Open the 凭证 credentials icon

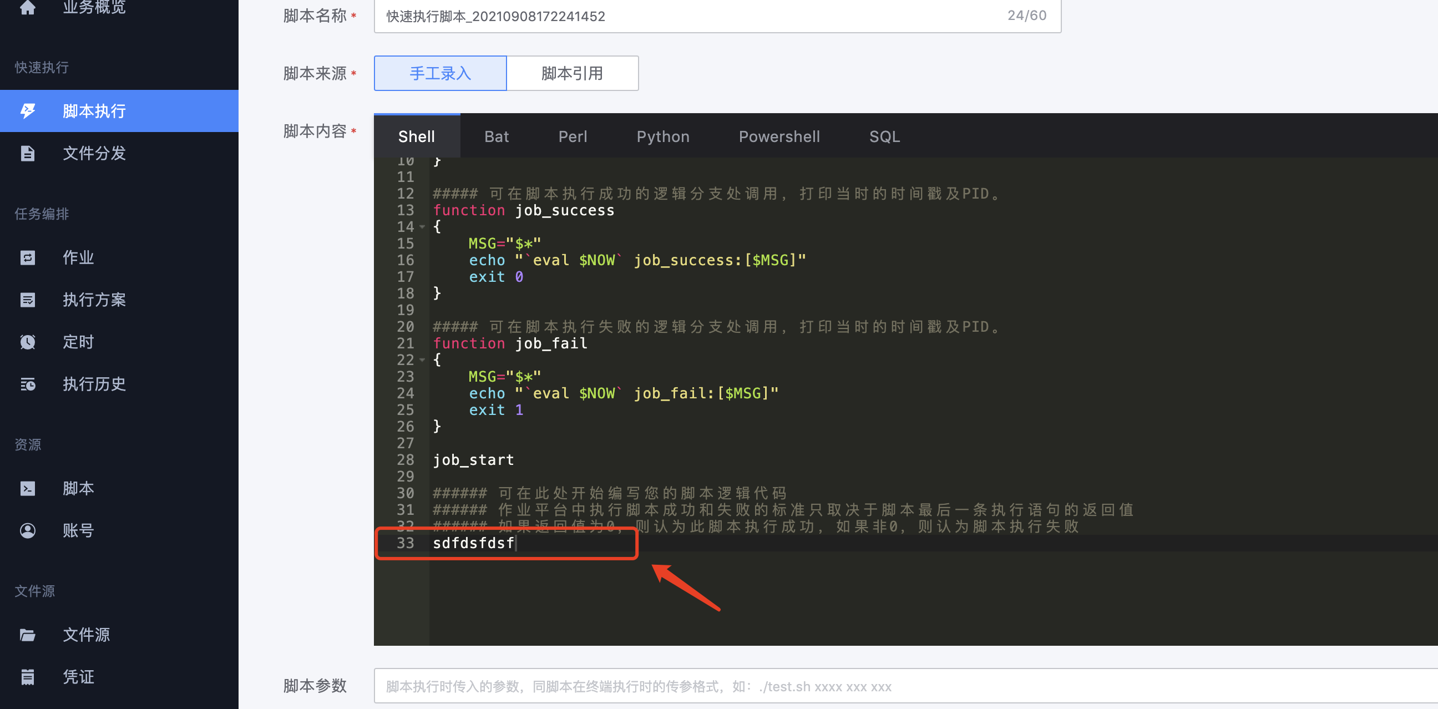28,677
